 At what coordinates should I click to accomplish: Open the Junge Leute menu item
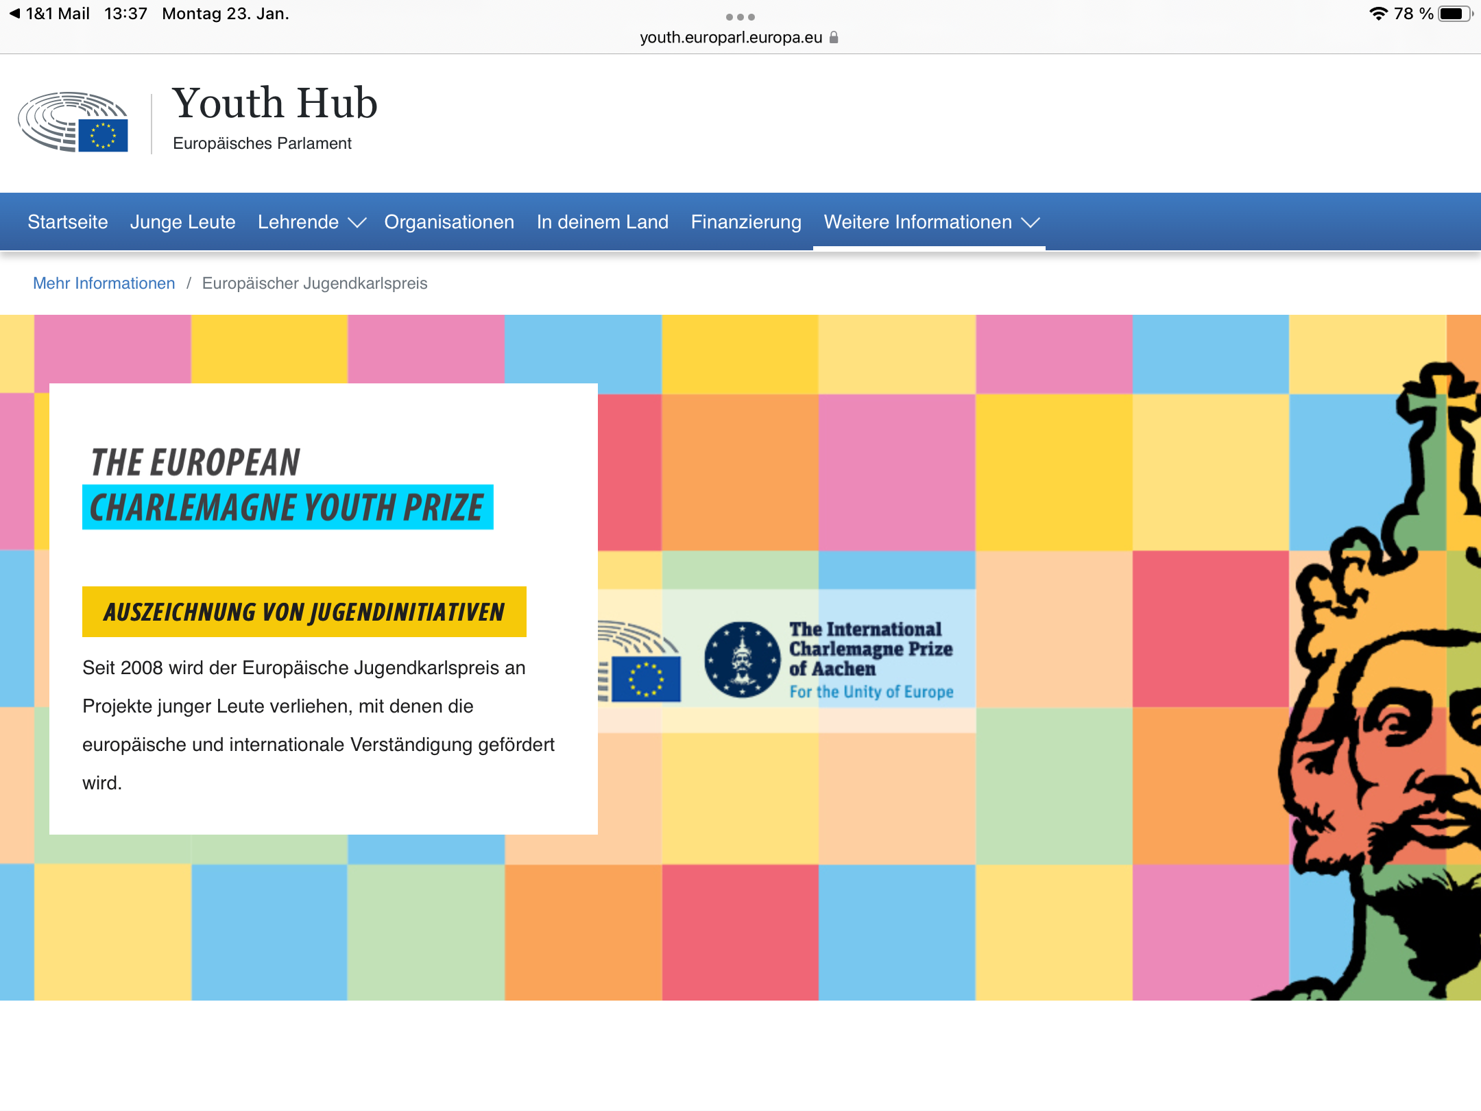point(182,222)
